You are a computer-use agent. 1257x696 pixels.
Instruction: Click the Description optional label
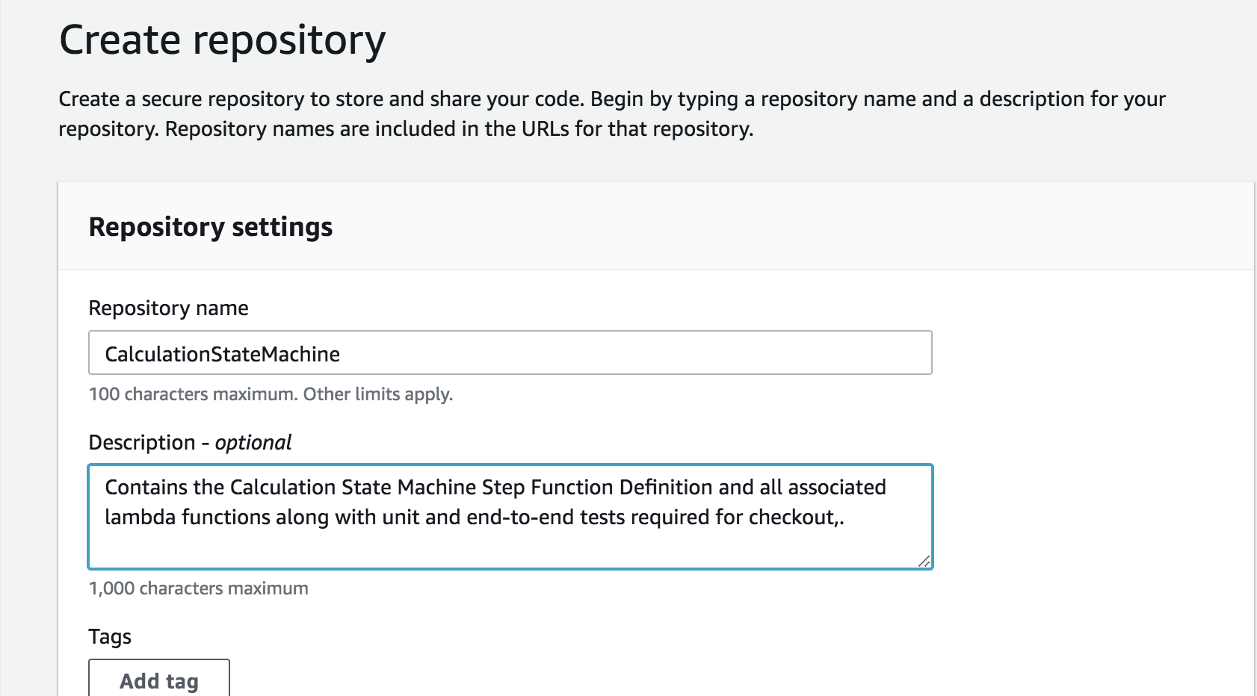(189, 441)
